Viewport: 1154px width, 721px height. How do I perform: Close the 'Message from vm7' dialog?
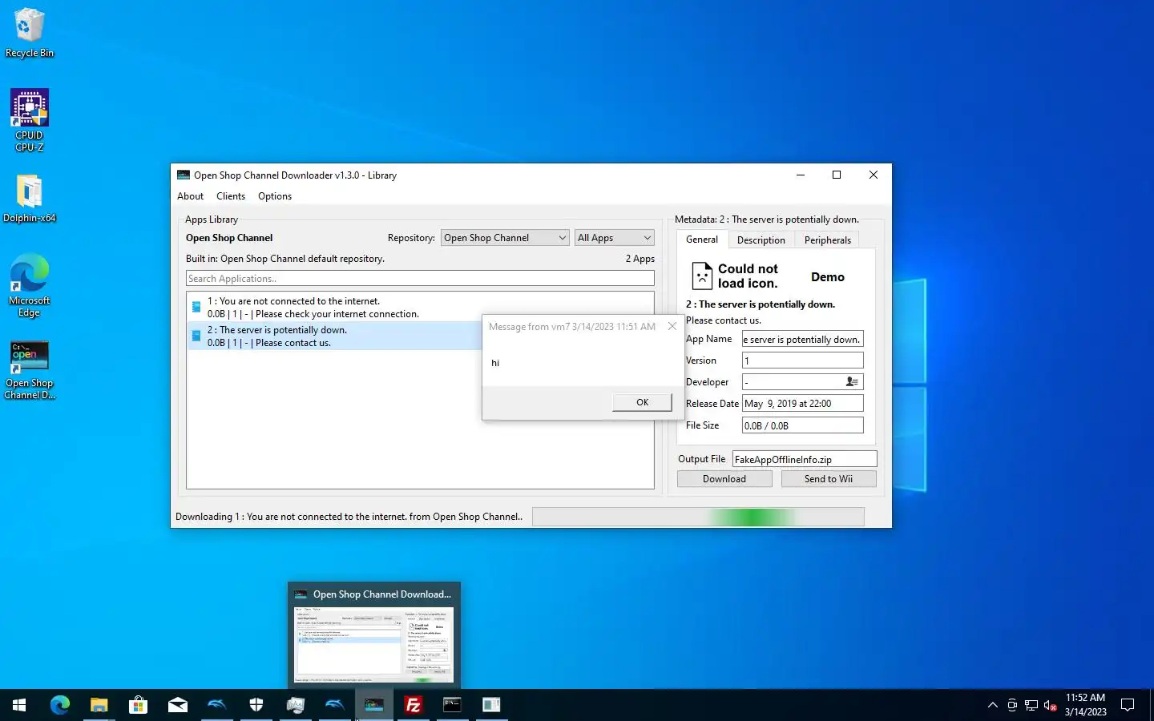pos(672,326)
